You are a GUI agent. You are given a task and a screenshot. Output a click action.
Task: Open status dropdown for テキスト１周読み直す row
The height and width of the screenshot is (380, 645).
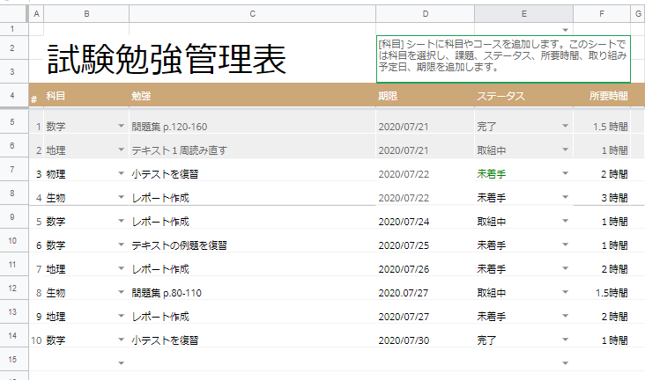[565, 150]
